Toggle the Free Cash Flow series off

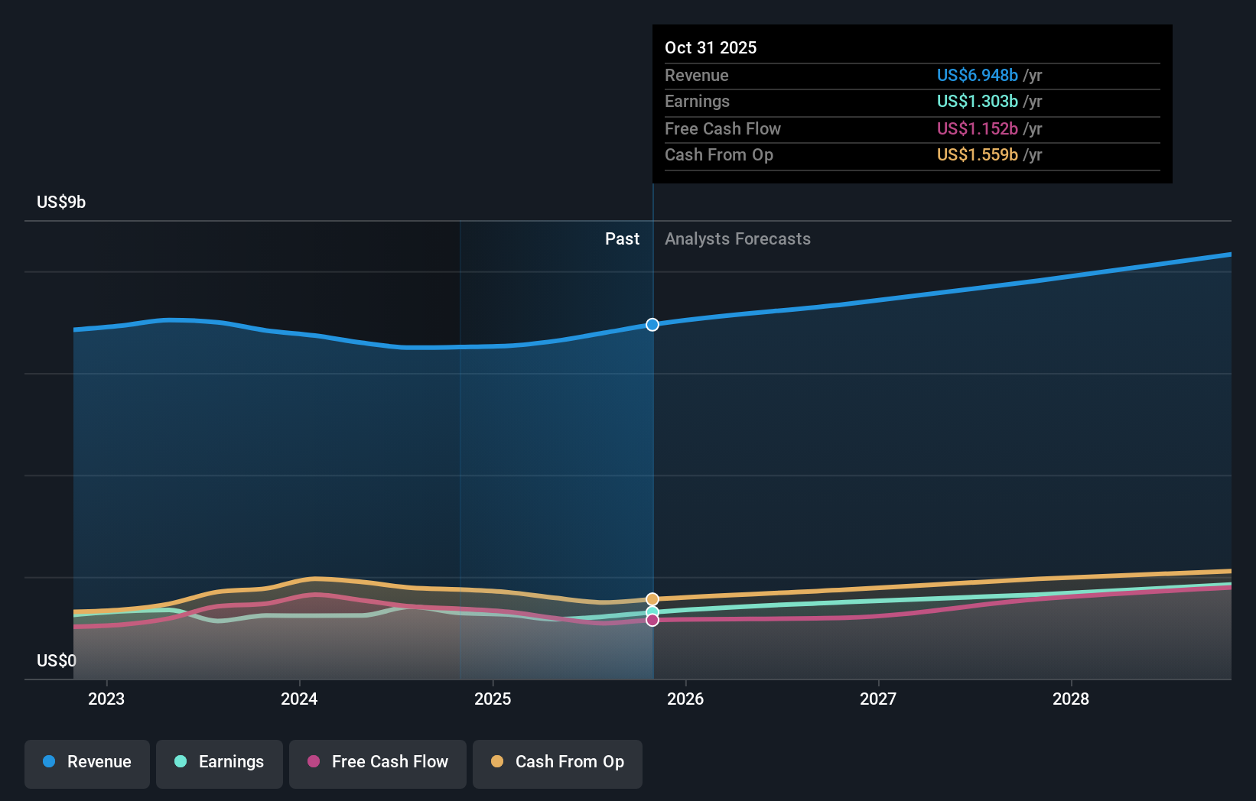point(377,764)
